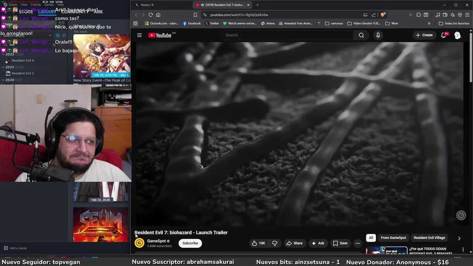The image size is (473, 266).
Task: Go back in the browser
Action: [x=136, y=15]
